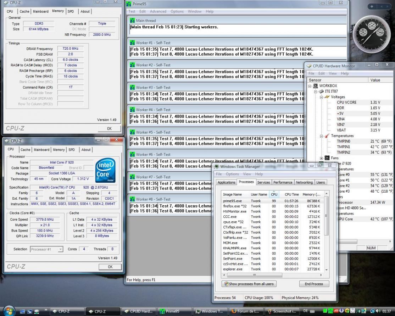
Task: Open the Services tab in Task Manager
Action: click(x=263, y=182)
